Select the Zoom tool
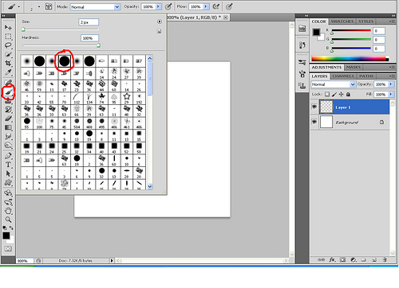Image resolution: width=399 pixels, height=288 pixels. (x=8, y=220)
